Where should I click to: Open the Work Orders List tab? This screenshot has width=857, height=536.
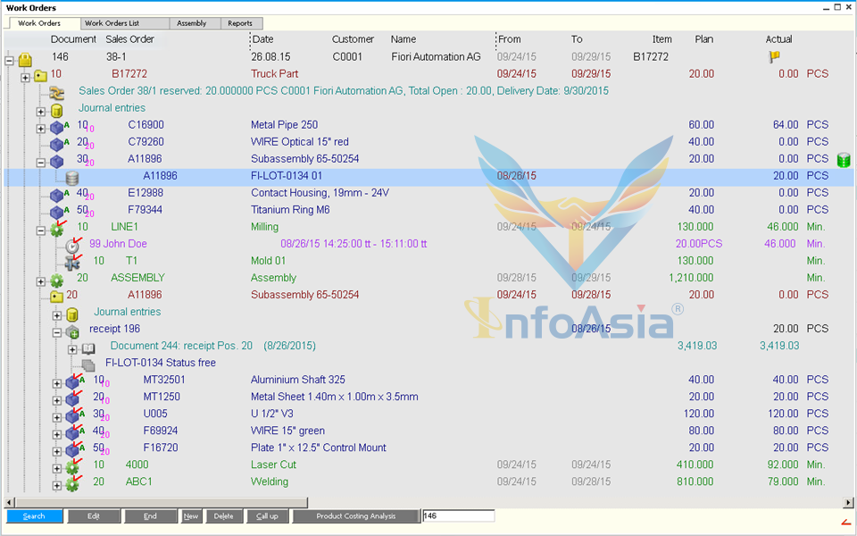coord(125,23)
